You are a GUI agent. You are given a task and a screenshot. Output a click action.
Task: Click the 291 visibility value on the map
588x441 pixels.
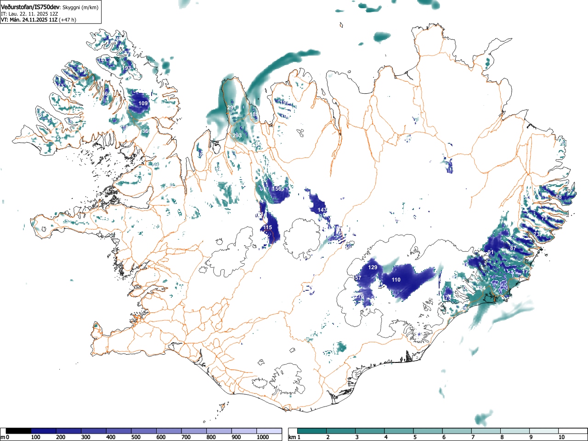pos(231,108)
